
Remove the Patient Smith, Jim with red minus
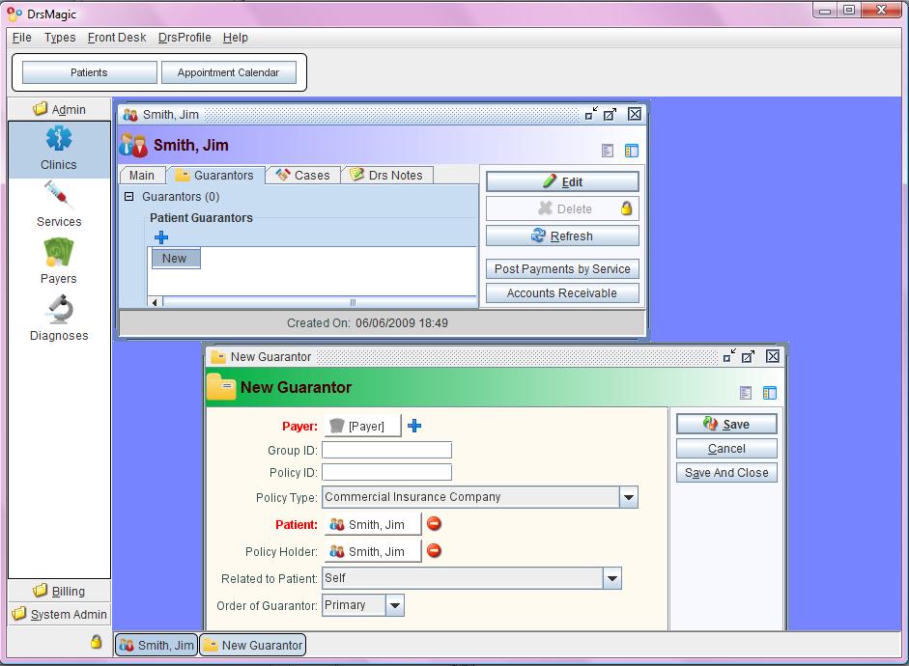[x=434, y=523]
